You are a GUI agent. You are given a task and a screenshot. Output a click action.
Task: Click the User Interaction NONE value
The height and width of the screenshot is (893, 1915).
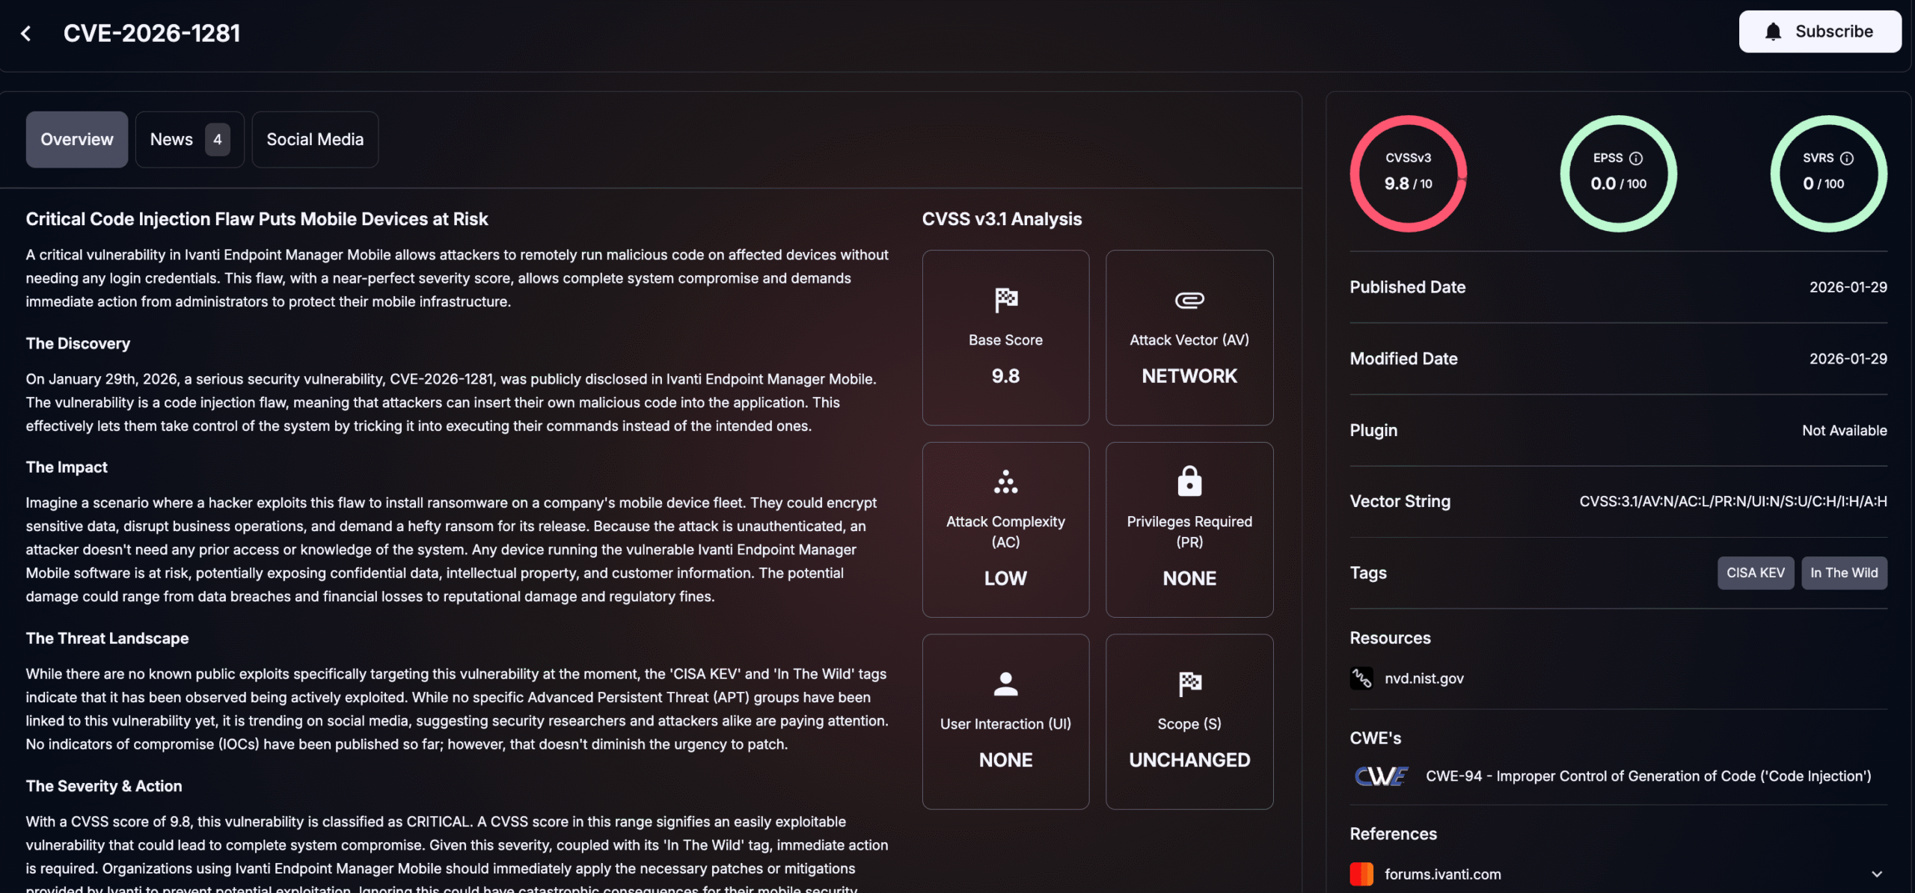click(1005, 761)
